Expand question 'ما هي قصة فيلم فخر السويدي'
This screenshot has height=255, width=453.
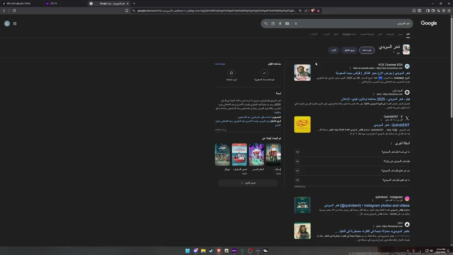[x=297, y=152]
